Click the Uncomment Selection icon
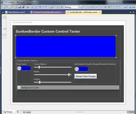This screenshot has height=114, width=136. coord(117,7)
